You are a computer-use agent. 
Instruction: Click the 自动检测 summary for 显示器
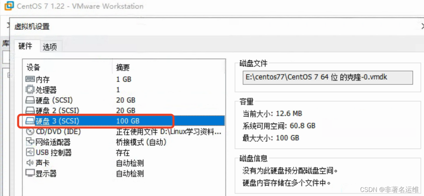130,174
